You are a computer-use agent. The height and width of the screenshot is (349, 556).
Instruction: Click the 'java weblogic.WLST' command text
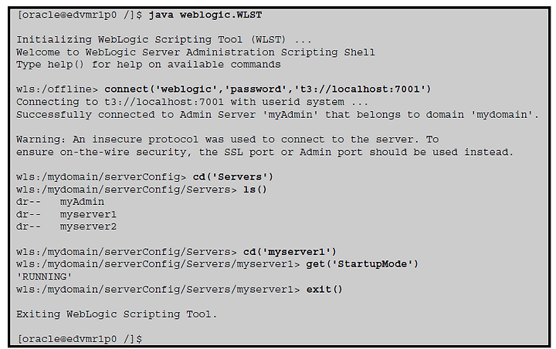(205, 15)
